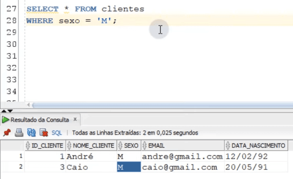Select the highlighted SEXO cell for Caio
Viewport: 293px width, 179px height.
128,167
